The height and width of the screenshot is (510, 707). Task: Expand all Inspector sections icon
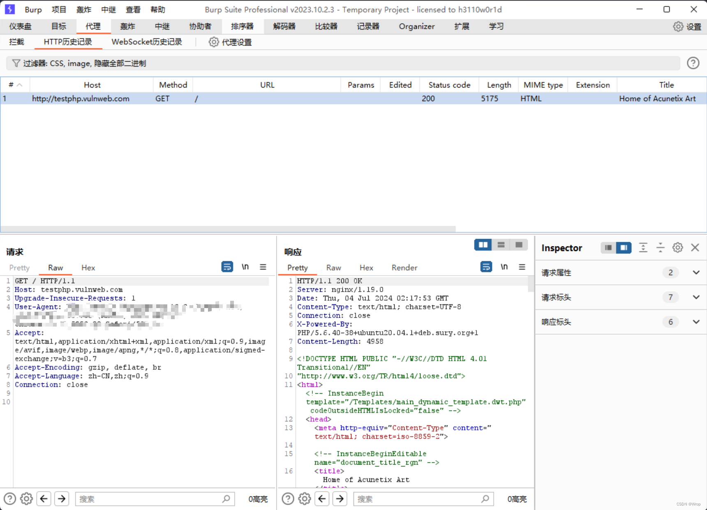pos(643,248)
